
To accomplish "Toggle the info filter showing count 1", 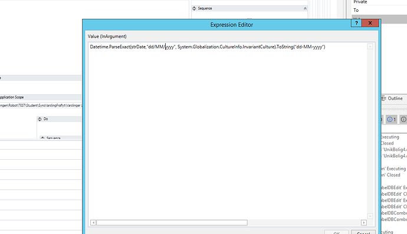I will (392, 119).
